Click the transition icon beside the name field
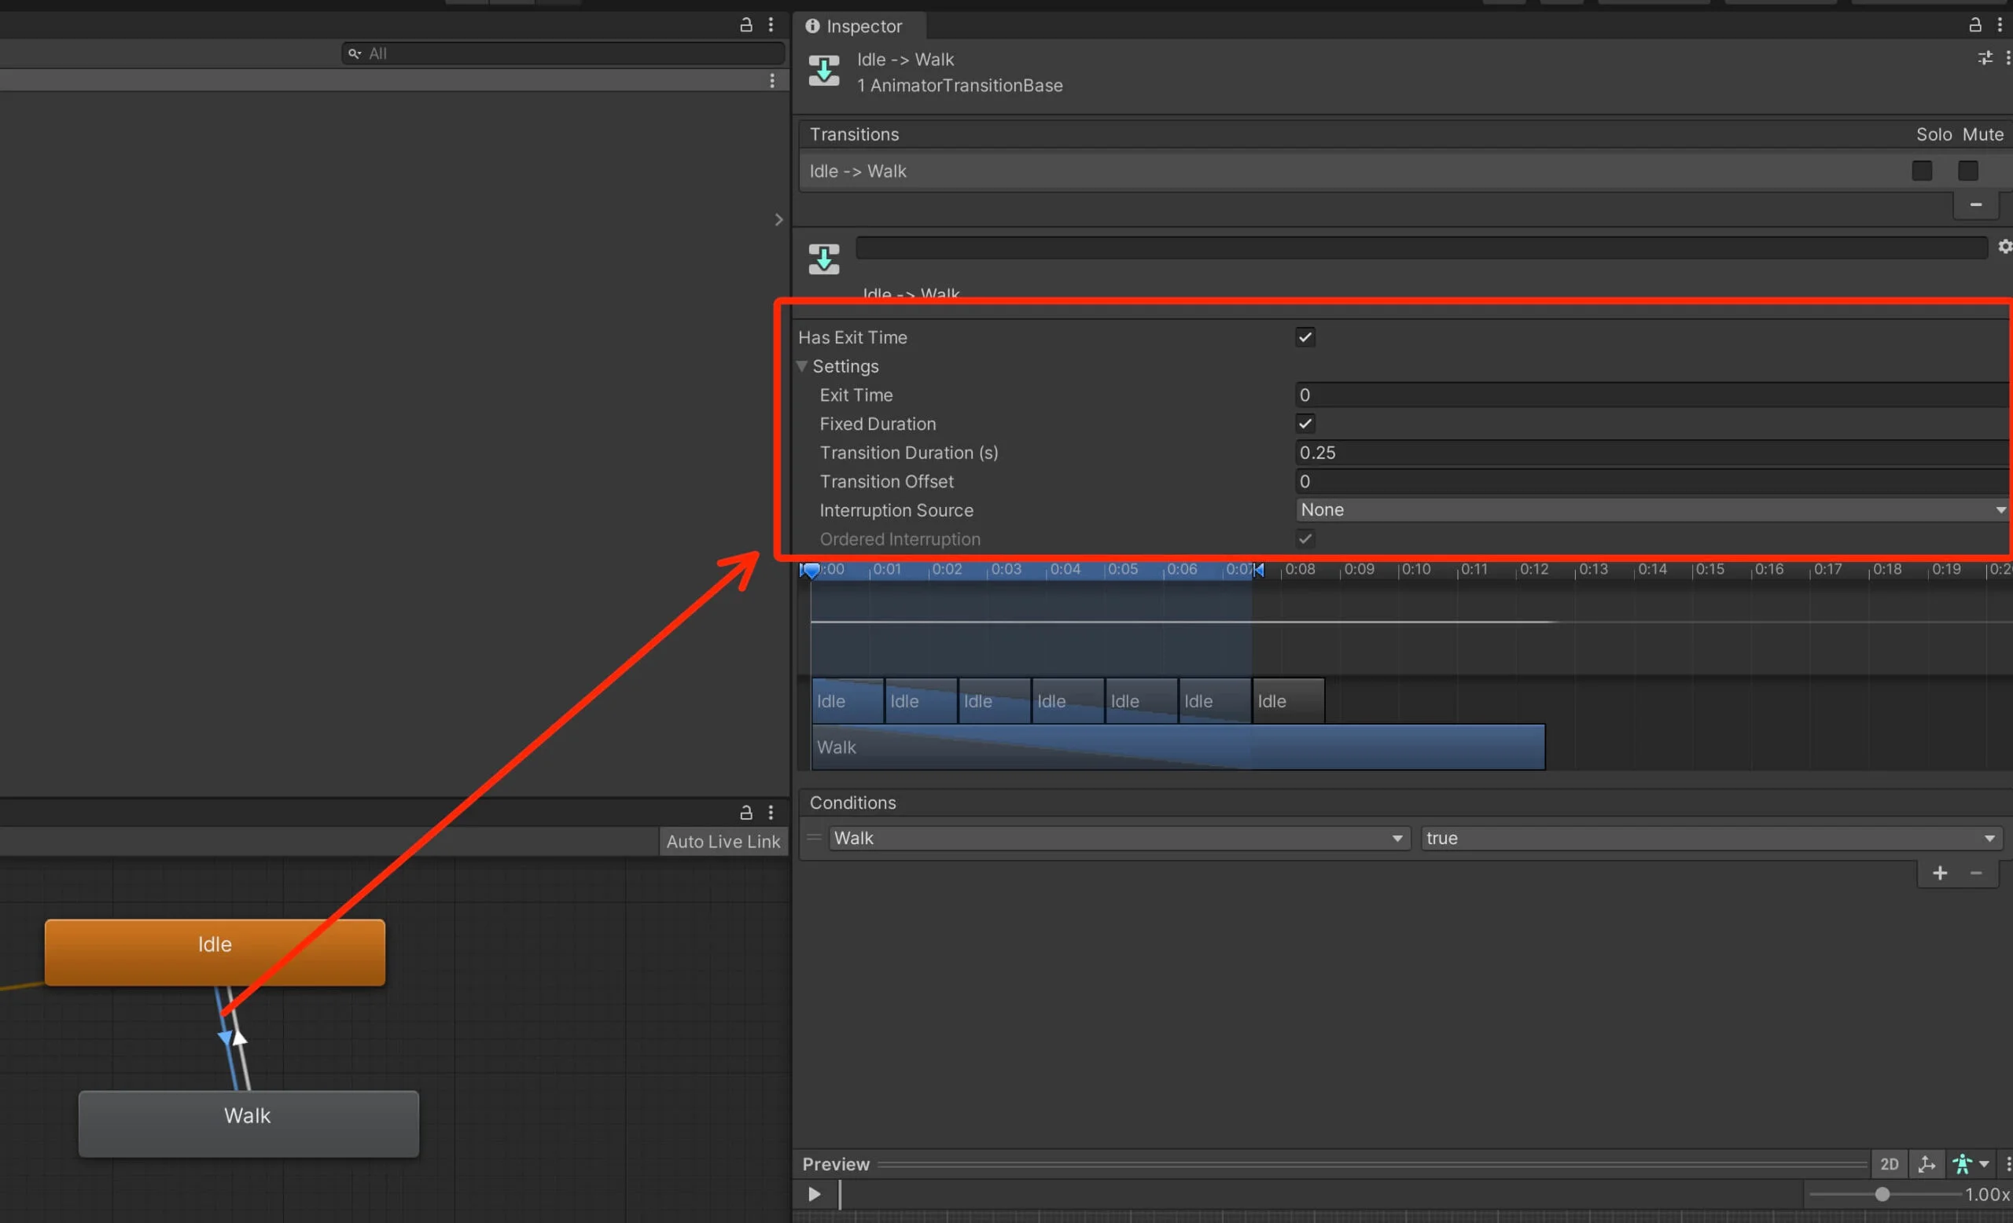2013x1223 pixels. point(823,259)
